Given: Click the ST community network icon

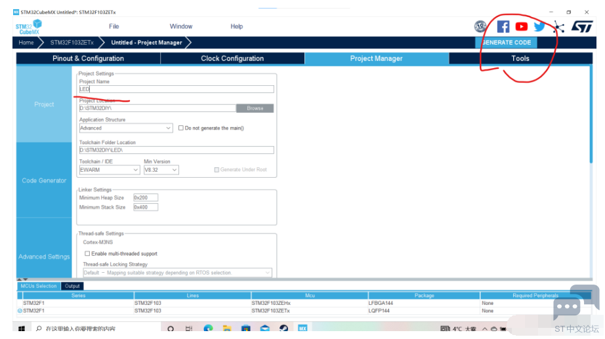Looking at the screenshot, I should [x=558, y=27].
